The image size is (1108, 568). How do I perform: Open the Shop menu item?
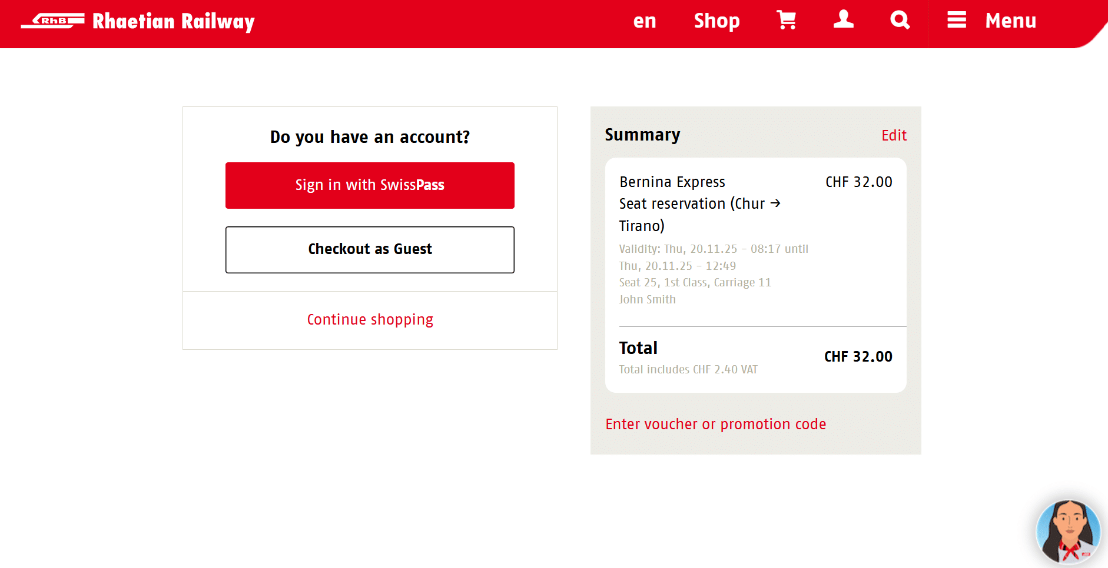tap(716, 21)
